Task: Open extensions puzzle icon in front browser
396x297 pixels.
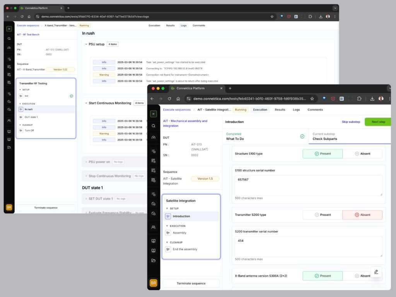Action: pos(359,98)
